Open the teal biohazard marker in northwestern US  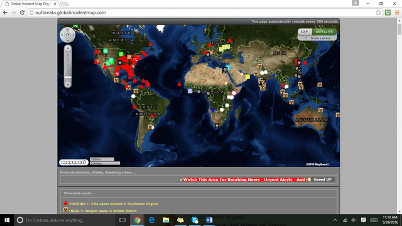tap(106, 51)
